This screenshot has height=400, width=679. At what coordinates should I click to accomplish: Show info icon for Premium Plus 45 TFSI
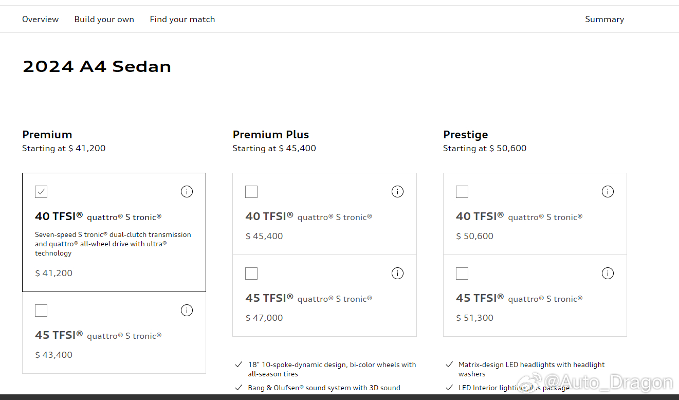pyautogui.click(x=397, y=274)
